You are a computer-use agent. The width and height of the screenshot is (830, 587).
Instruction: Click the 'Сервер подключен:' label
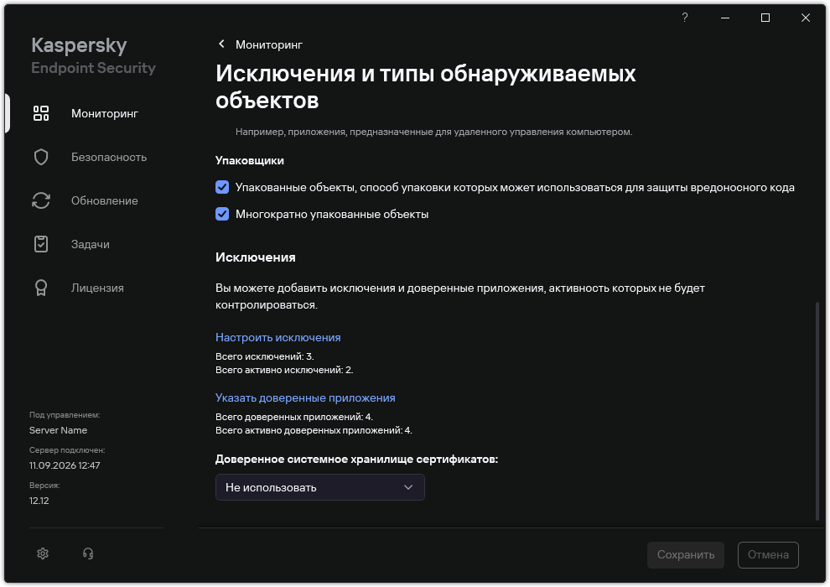67,450
